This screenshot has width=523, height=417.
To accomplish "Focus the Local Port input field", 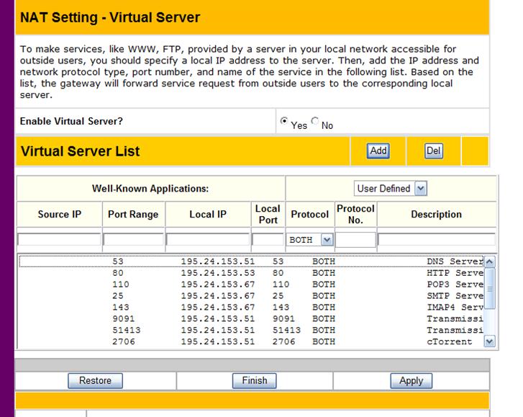I will point(268,239).
